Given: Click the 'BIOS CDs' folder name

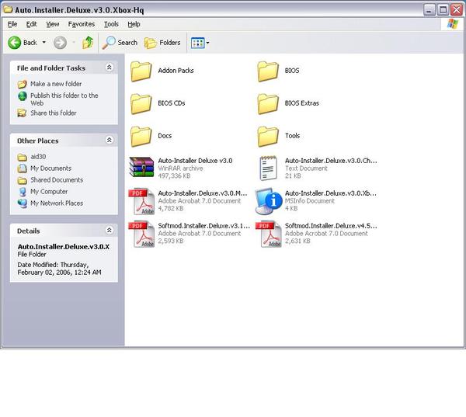Looking at the screenshot, I should pos(172,103).
